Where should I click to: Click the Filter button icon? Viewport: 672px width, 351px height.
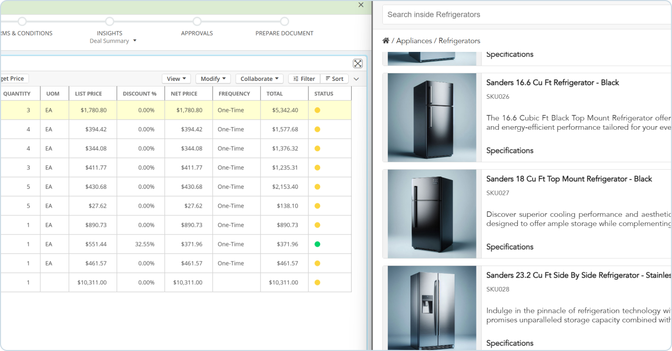296,79
